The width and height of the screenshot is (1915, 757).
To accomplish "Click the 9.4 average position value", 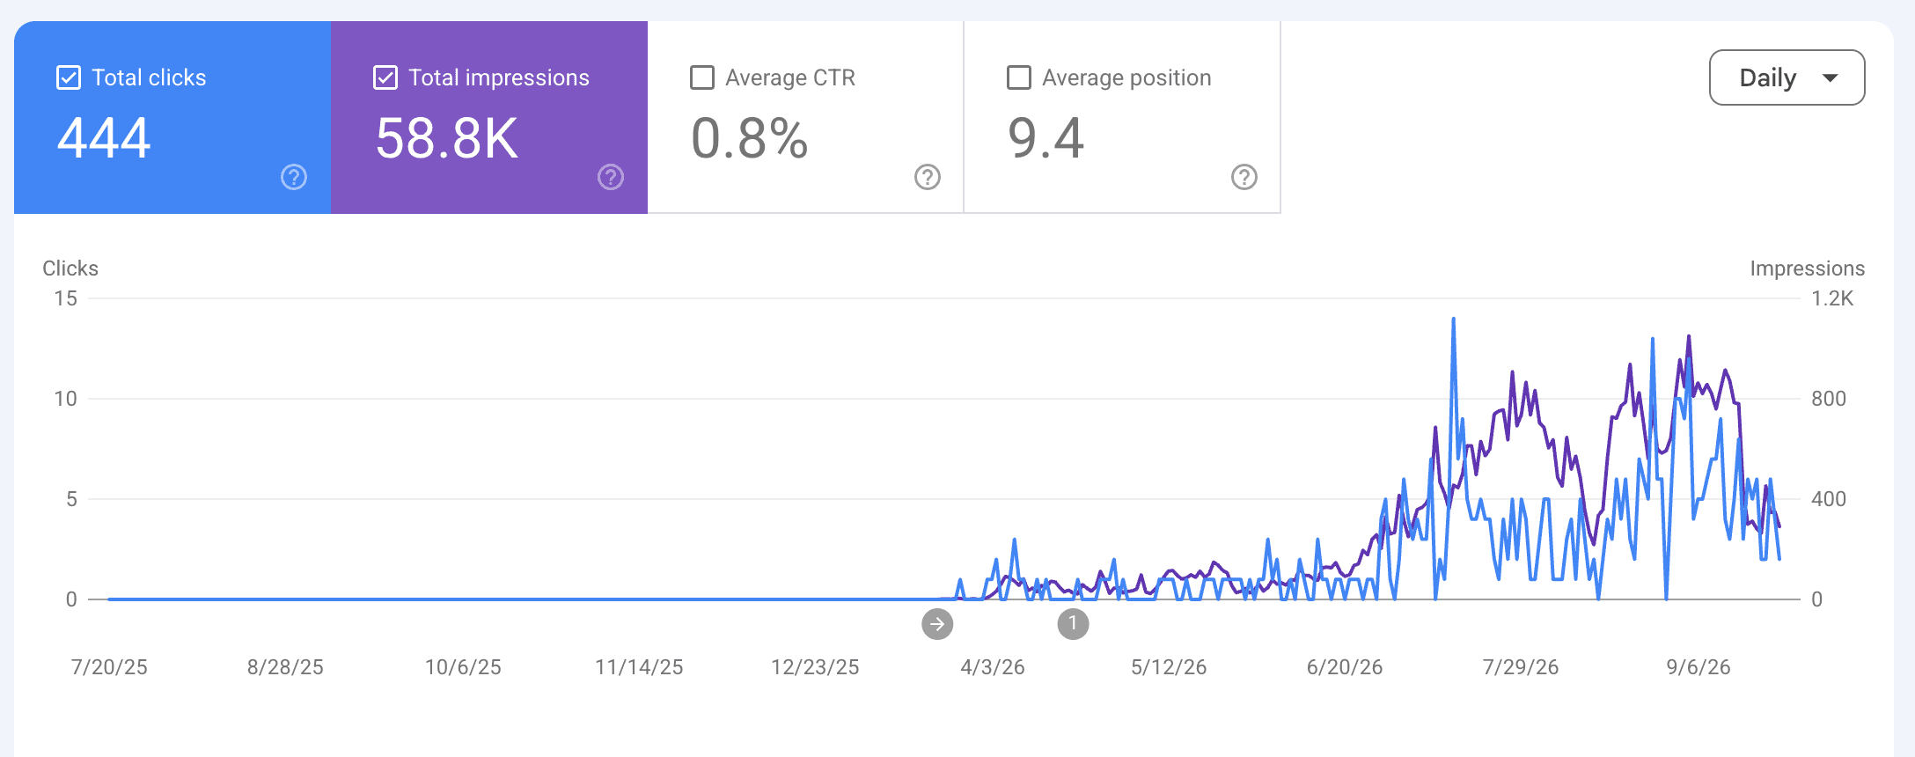I will (x=1046, y=138).
